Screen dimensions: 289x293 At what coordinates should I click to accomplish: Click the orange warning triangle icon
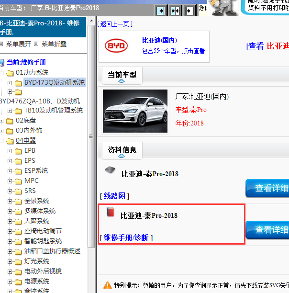tap(108, 285)
